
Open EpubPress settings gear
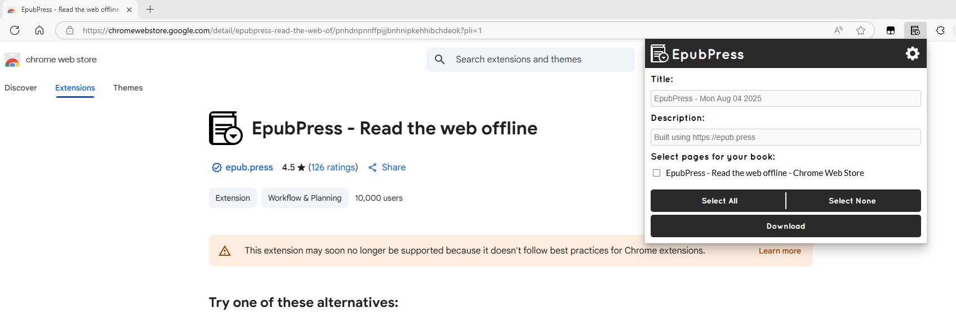coord(912,53)
